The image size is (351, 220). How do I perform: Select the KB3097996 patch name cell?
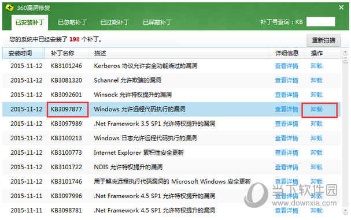pyautogui.click(x=66, y=196)
